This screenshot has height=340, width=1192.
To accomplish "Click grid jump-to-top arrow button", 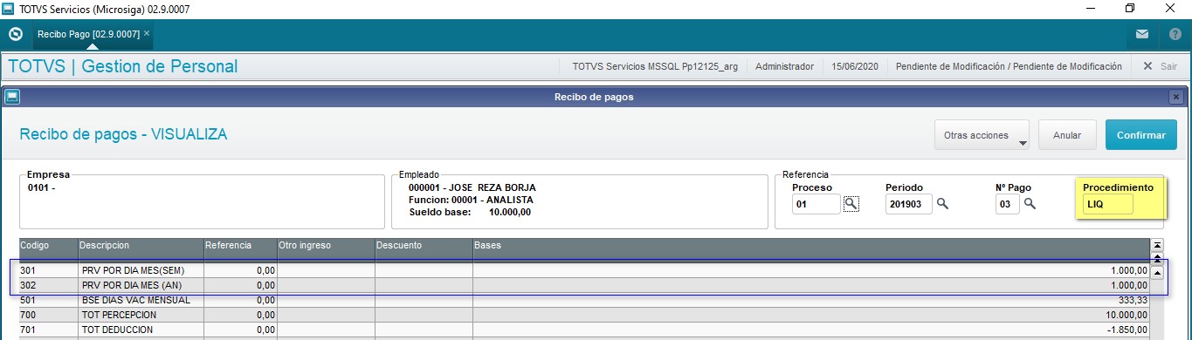I will [x=1158, y=246].
